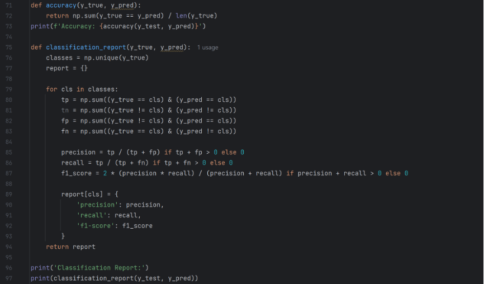Viewport: 484px width, 284px height.
Task: Click the "1 usage" hint beside classification_report
Action: pyautogui.click(x=208, y=48)
